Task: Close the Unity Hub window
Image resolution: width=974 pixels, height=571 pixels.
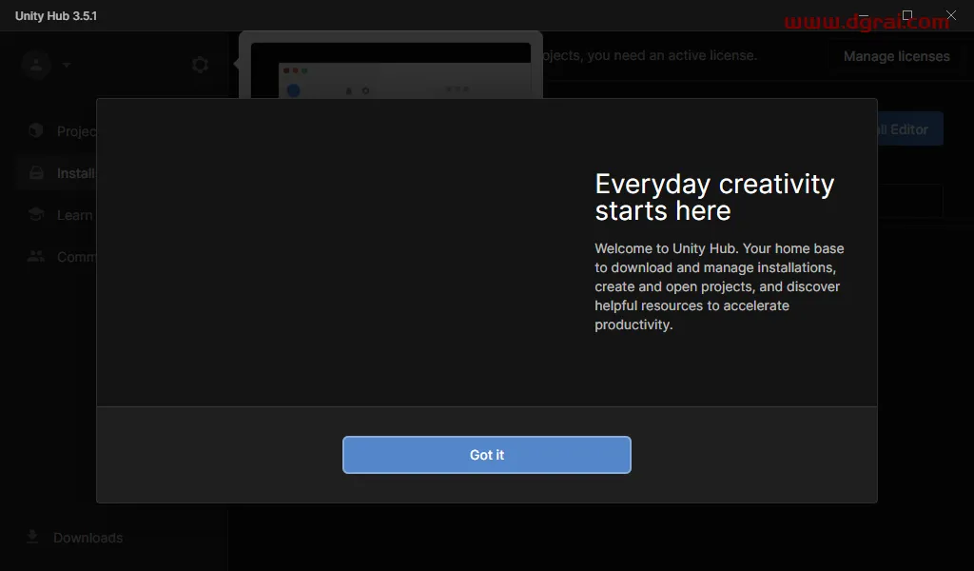Action: pyautogui.click(x=951, y=15)
